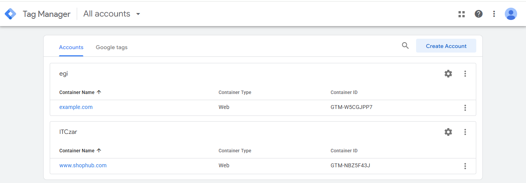This screenshot has width=526, height=183.
Task: Open the www.shophub.com container link
Action: pos(83,165)
